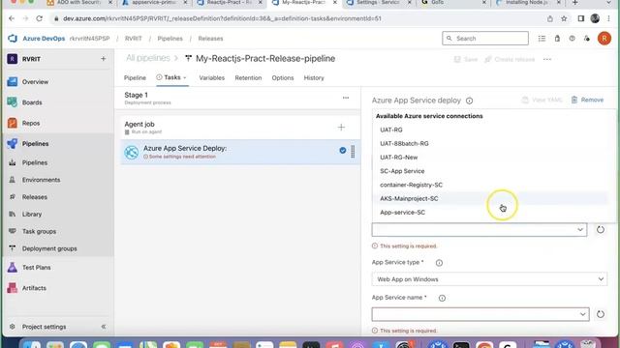The width and height of the screenshot is (620, 348).
Task: Open the Pipelines hub heading
Action: coord(35,144)
